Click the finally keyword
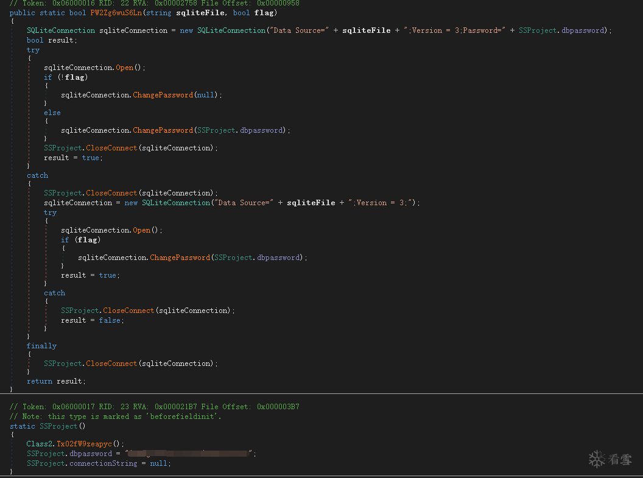 pos(41,346)
